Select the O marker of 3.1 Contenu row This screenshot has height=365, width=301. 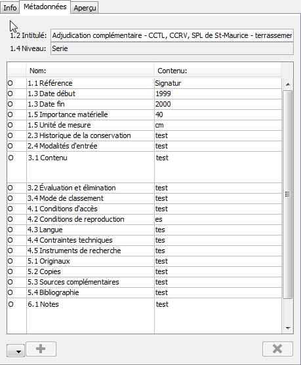point(10,158)
